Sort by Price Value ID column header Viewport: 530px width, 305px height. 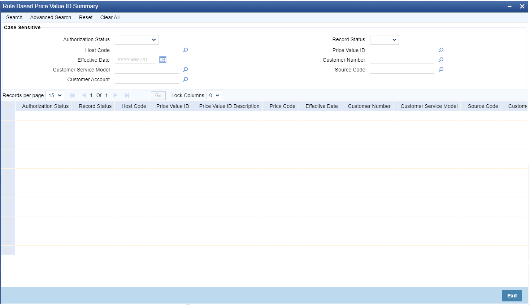pos(173,106)
